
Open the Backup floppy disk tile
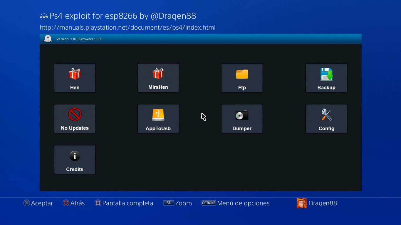click(x=326, y=78)
